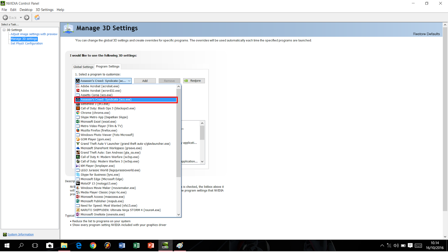Open Paint app from taskbar

[180, 246]
